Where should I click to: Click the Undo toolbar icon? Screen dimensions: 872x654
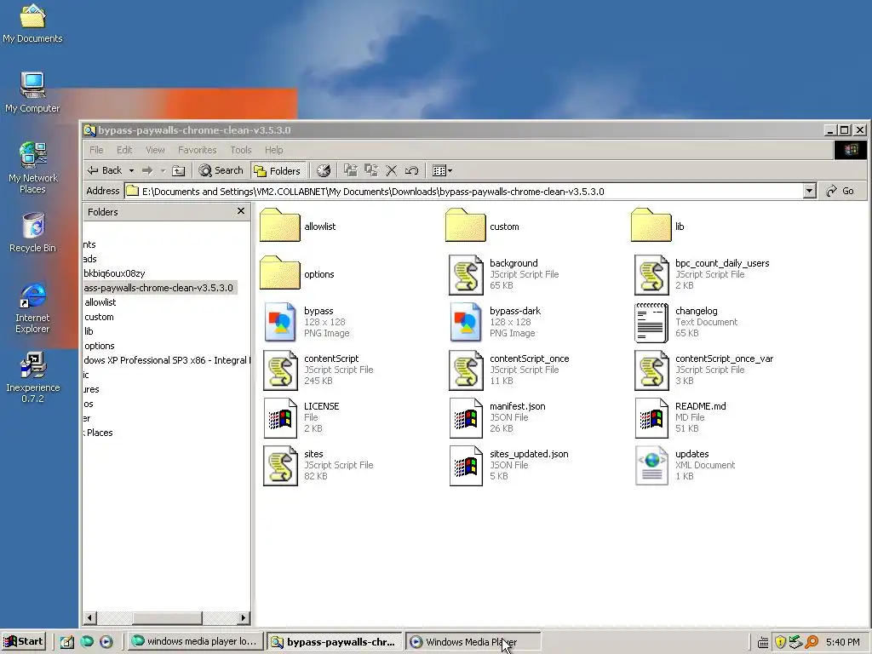[x=411, y=170]
